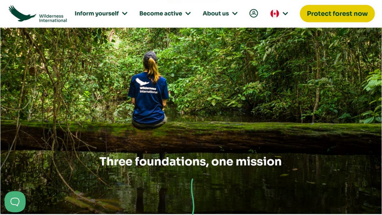Click the Canadian flag country icon

point(274,13)
